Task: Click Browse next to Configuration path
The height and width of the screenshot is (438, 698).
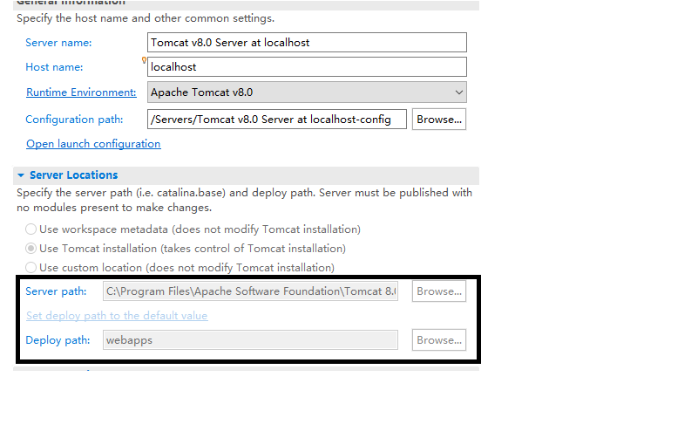Action: 439,120
